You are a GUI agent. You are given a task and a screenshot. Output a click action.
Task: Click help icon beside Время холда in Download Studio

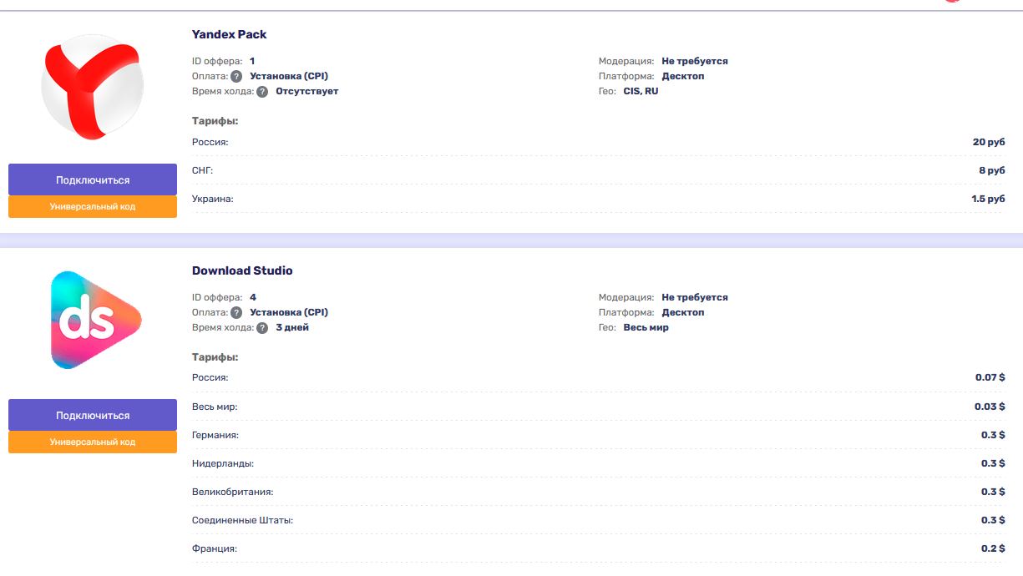click(262, 328)
